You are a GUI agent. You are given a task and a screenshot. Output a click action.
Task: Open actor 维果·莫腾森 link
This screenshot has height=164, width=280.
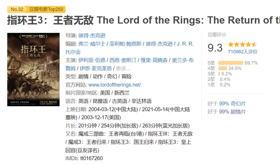point(154,60)
